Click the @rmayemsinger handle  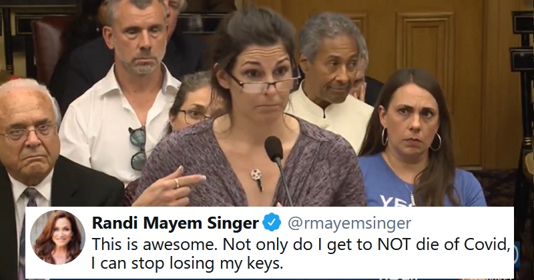pos(349,223)
